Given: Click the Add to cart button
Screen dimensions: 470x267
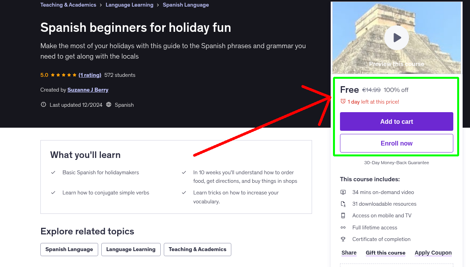Looking at the screenshot, I should click(x=396, y=121).
